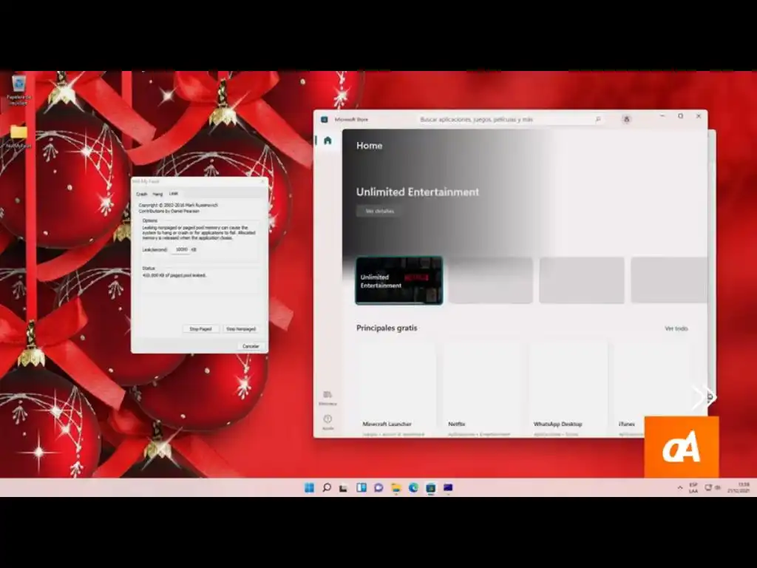Open the Library icon in Store sidebar

(327, 398)
